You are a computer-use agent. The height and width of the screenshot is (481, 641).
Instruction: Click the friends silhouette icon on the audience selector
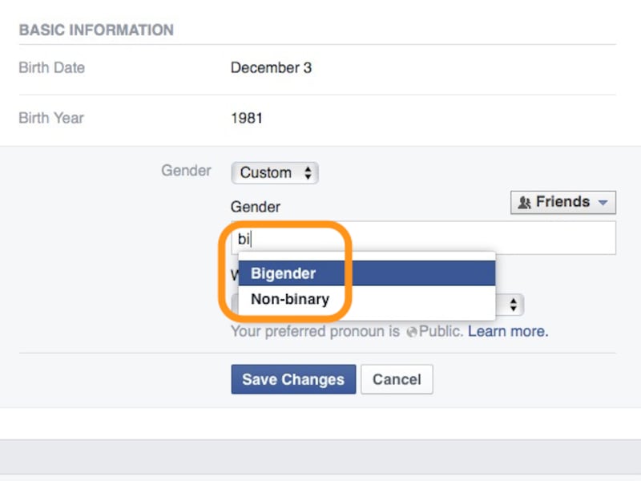tap(527, 202)
